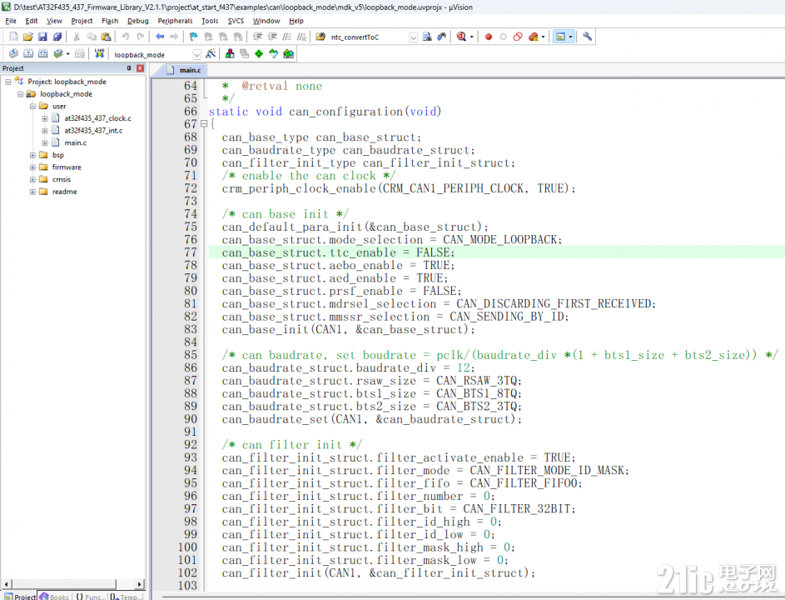Collapse the Project: loopback_mode root node
The image size is (785, 600).
[8, 81]
